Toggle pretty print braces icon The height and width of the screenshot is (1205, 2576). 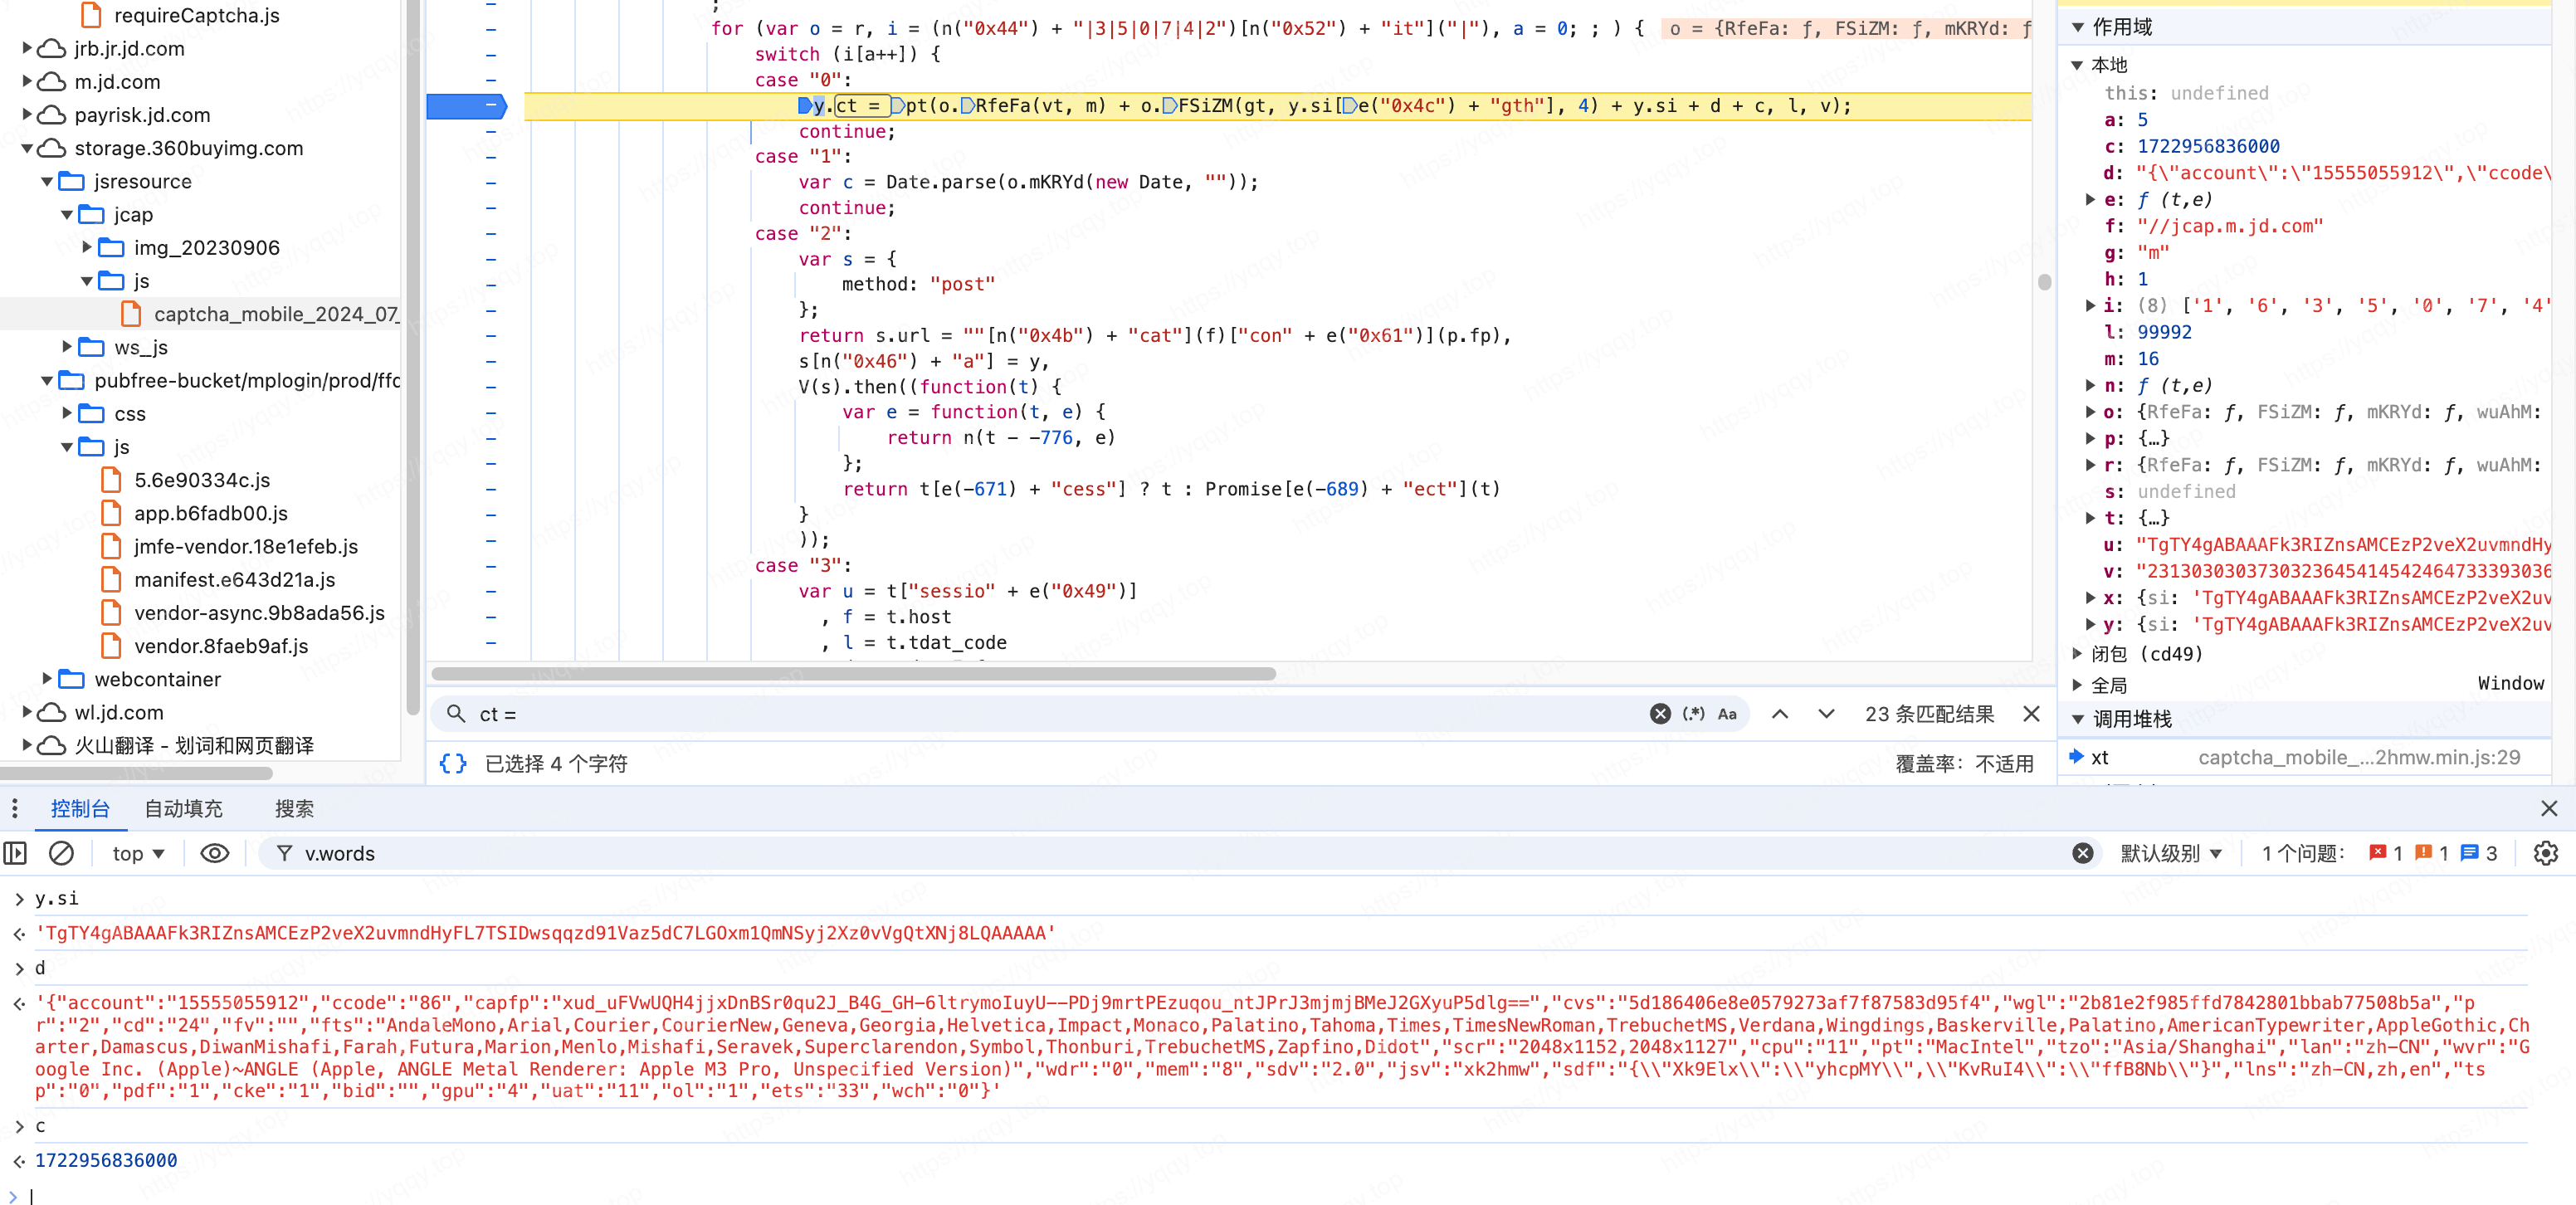tap(453, 763)
